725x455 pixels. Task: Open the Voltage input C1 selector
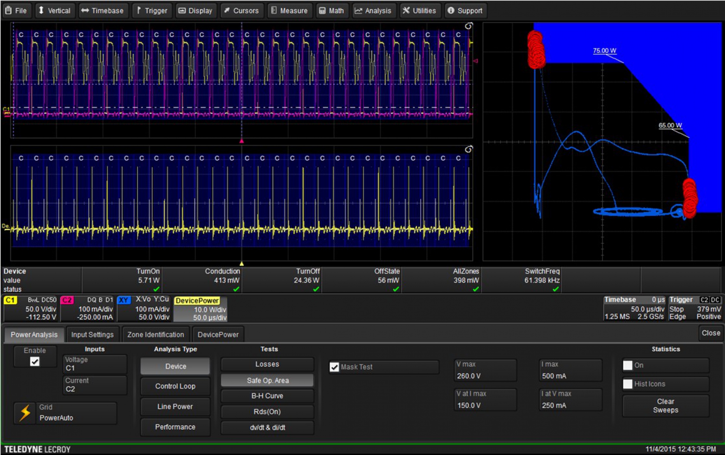click(x=94, y=364)
